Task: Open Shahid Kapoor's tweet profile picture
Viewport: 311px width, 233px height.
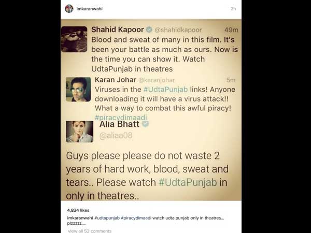Action: coord(74,39)
